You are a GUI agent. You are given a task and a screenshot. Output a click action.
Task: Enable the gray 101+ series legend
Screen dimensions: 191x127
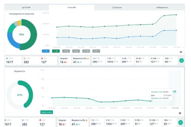(x=96, y=51)
